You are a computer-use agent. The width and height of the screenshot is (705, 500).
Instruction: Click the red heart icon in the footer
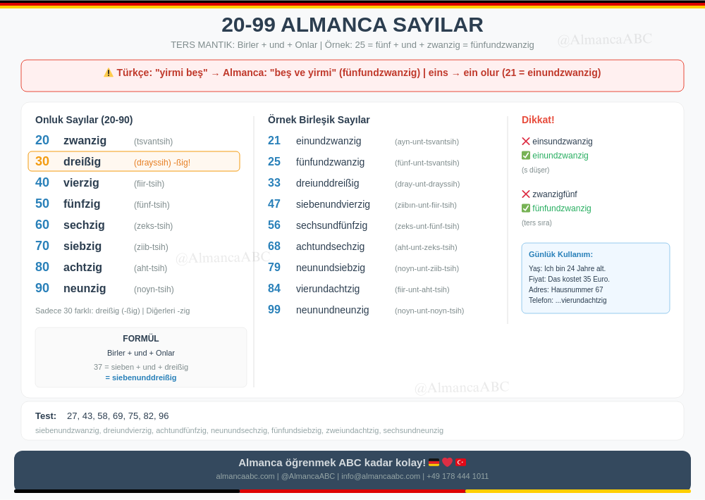tap(448, 462)
